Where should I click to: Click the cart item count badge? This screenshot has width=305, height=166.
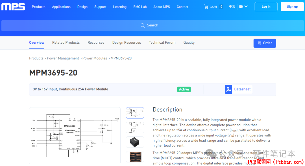coord(221,6)
